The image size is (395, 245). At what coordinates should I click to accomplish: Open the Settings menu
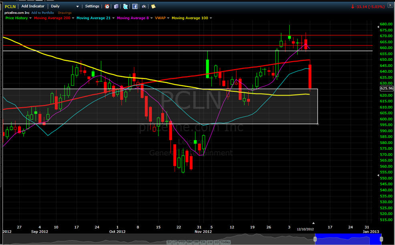(92, 6)
